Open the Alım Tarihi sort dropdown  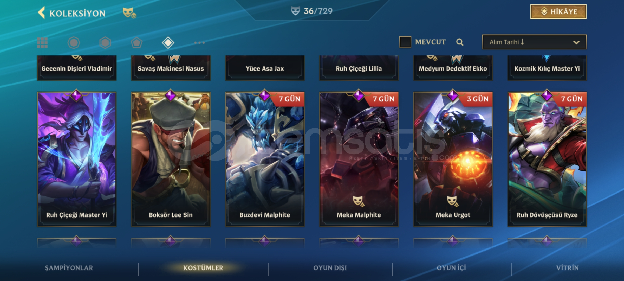pyautogui.click(x=534, y=42)
